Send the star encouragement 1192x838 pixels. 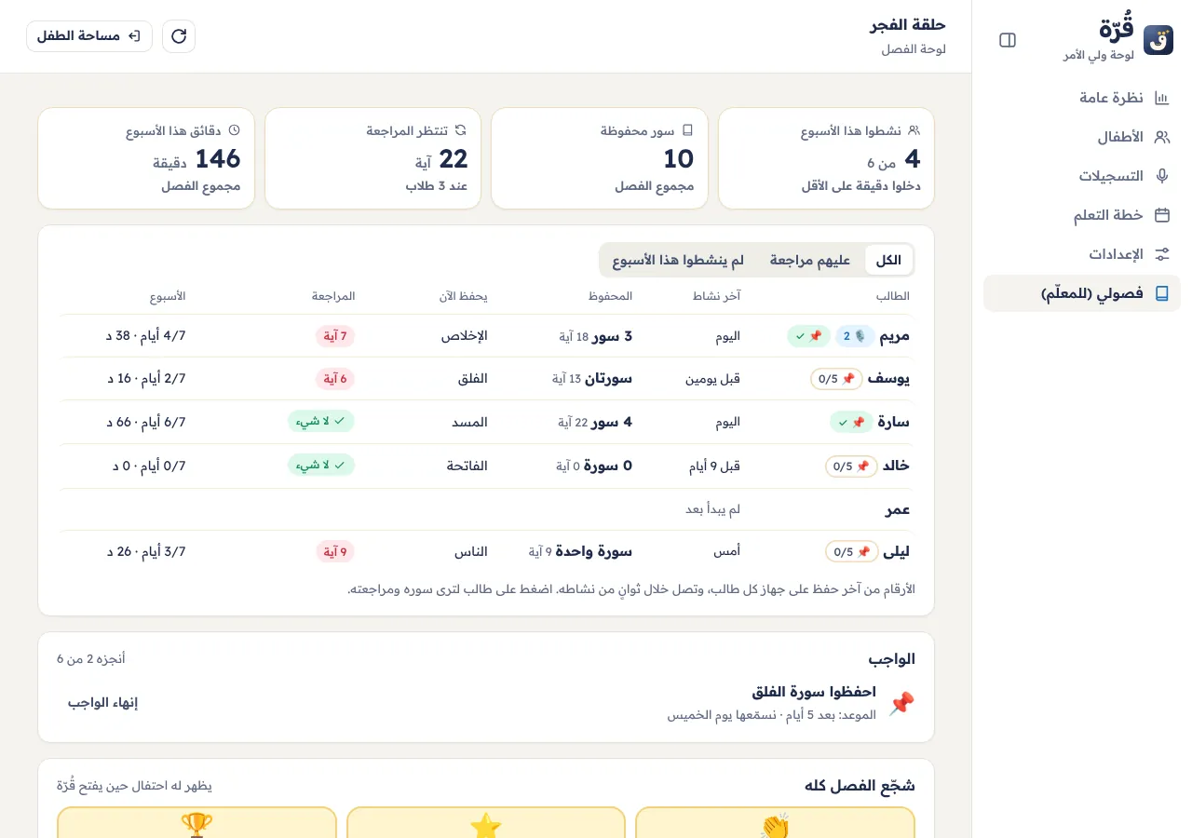click(x=486, y=822)
